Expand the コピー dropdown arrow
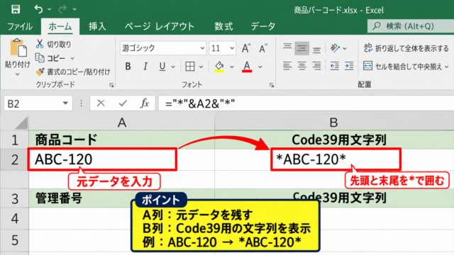The image size is (454, 255). click(72, 58)
